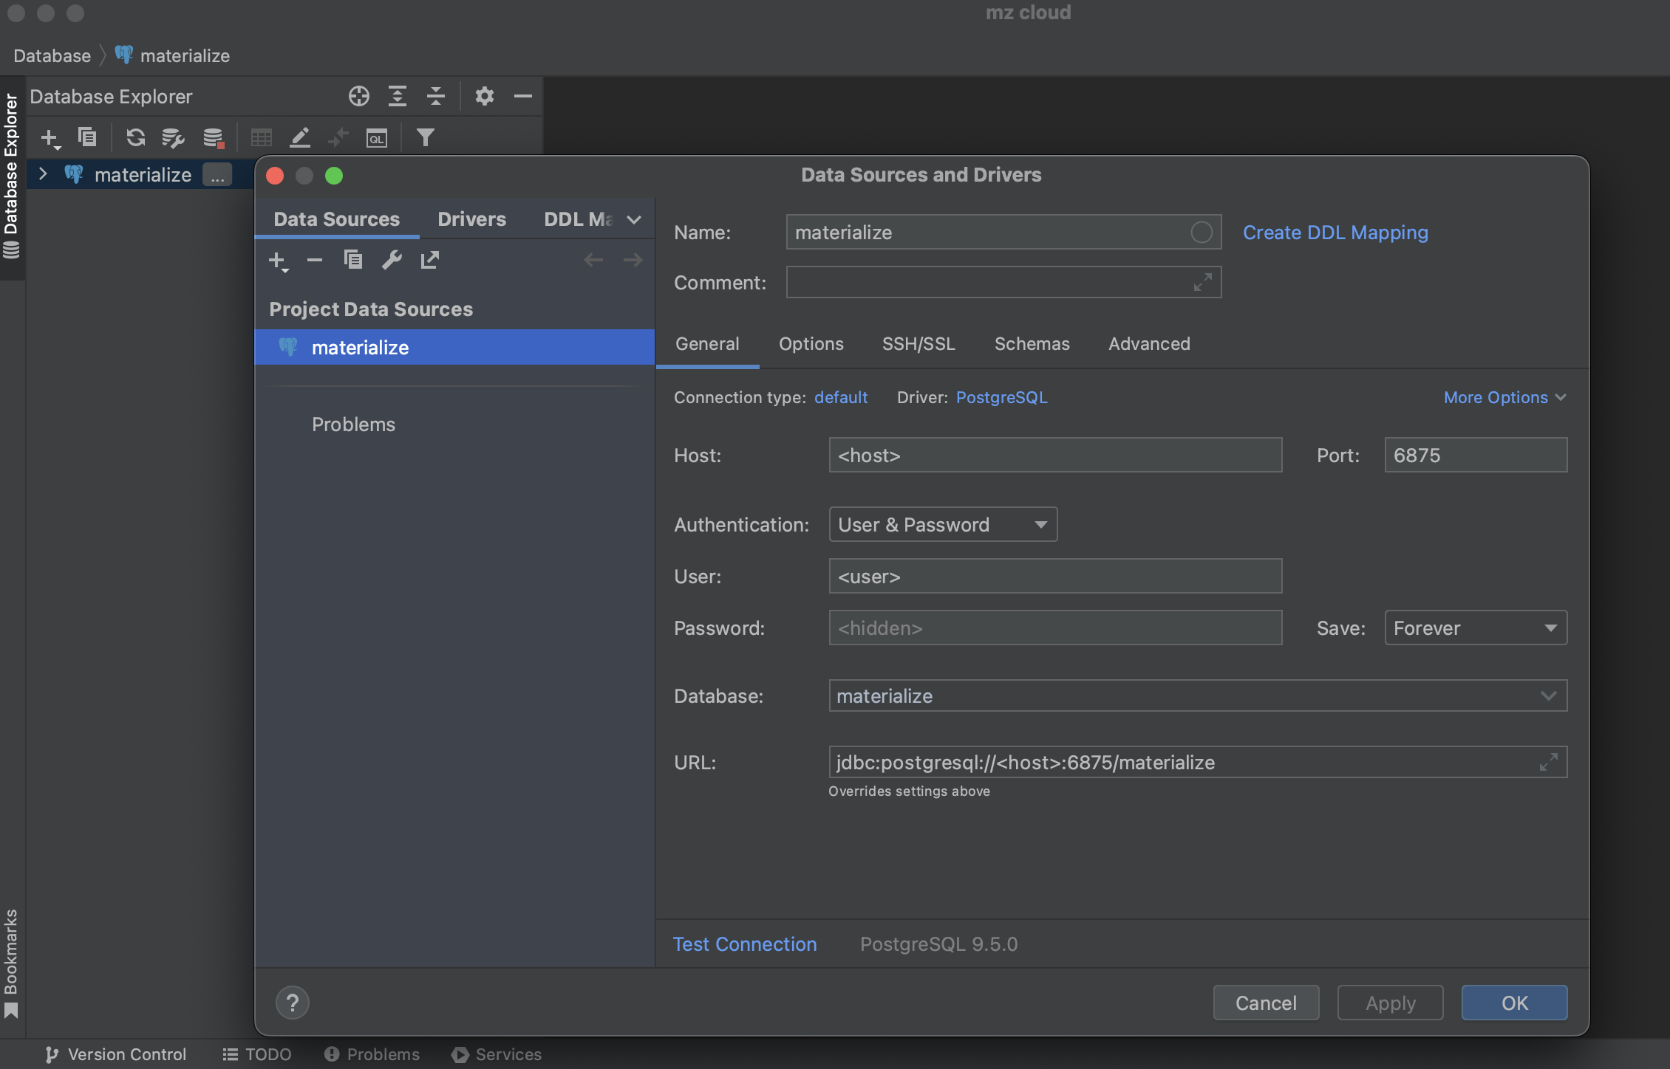
Task: Pick a color via the Name circle
Action: point(1202,233)
